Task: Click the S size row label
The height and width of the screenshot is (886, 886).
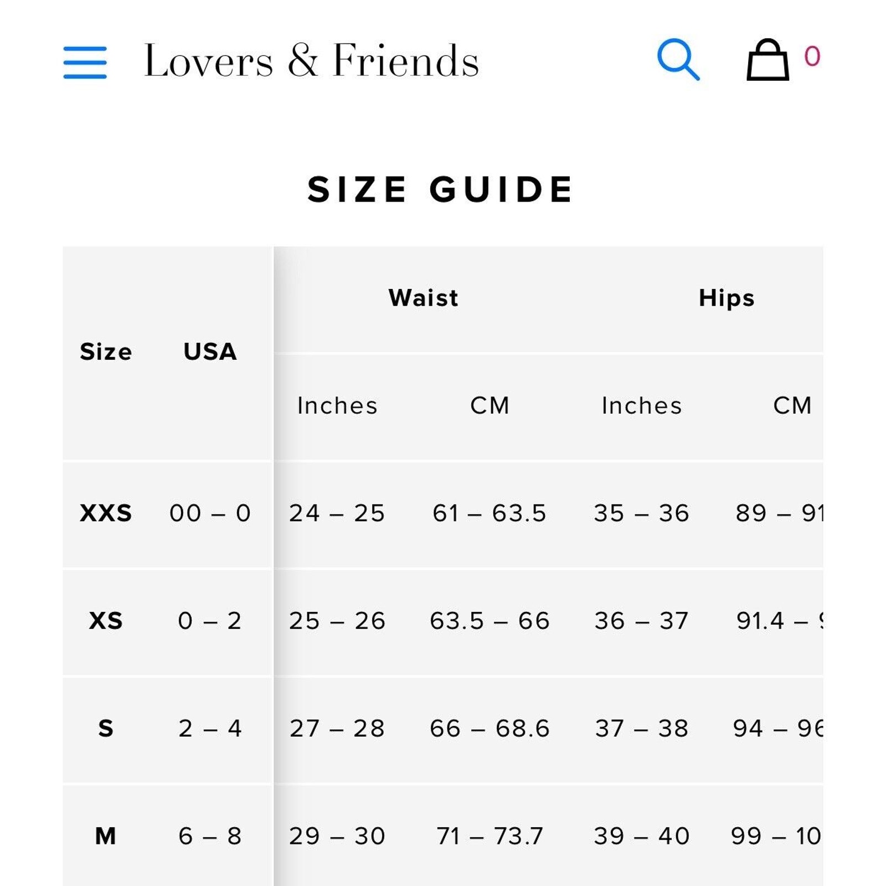Action: click(106, 728)
